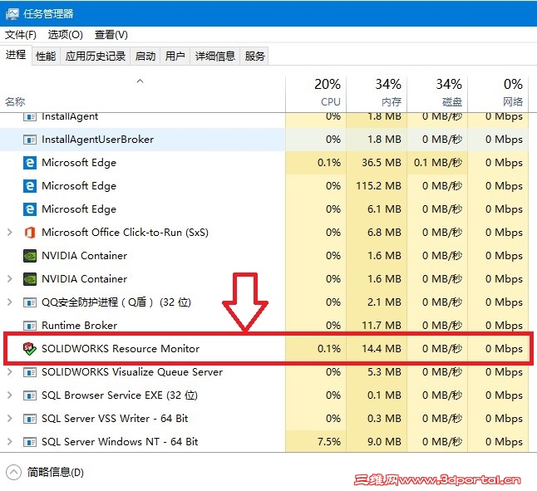
Task: Click the SQL Server Windows NT icon
Action: point(30,442)
